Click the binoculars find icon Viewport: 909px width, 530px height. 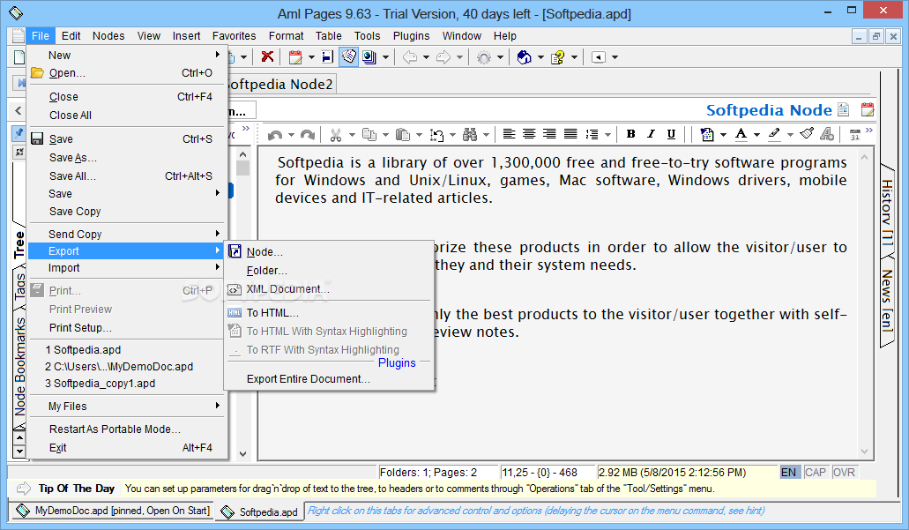pyautogui.click(x=470, y=135)
